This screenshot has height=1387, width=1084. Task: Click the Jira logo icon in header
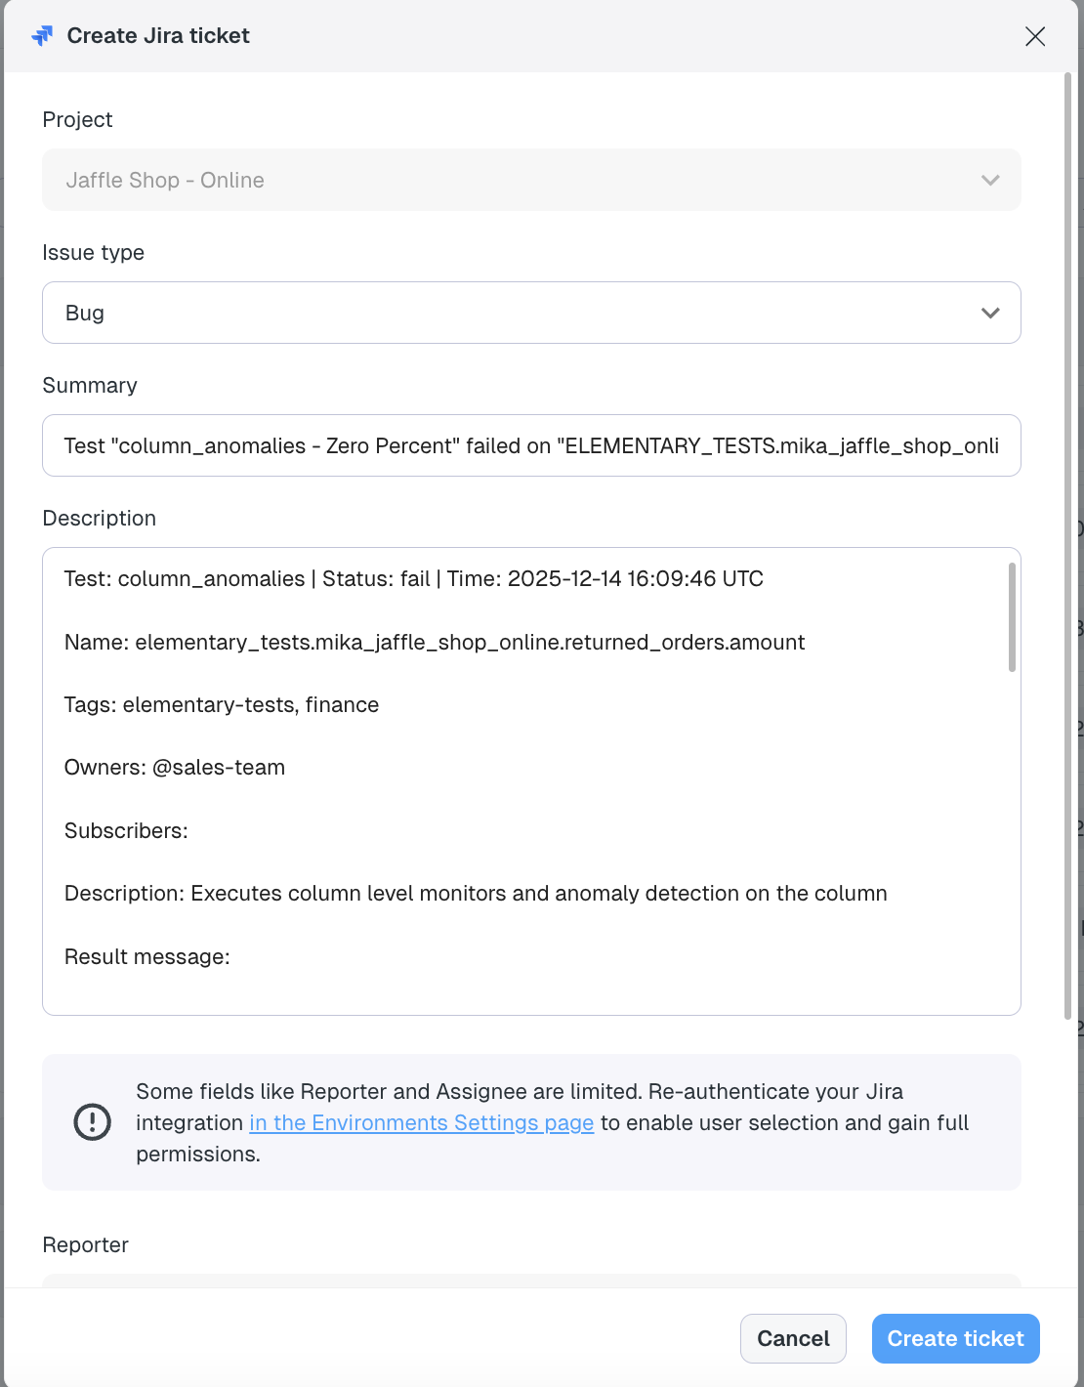42,36
